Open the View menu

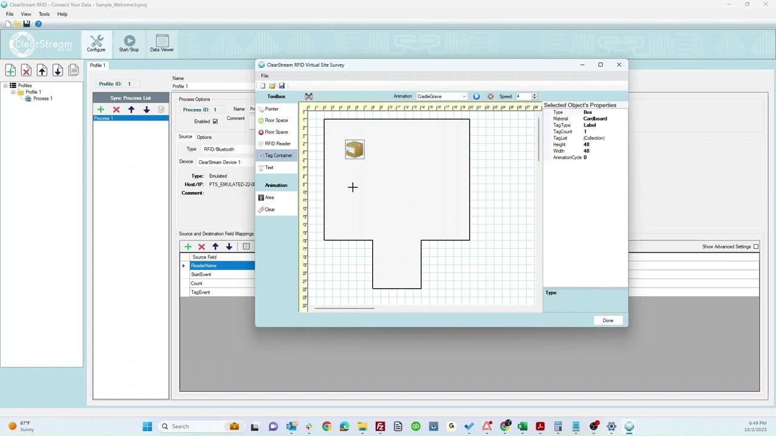[x=26, y=14]
